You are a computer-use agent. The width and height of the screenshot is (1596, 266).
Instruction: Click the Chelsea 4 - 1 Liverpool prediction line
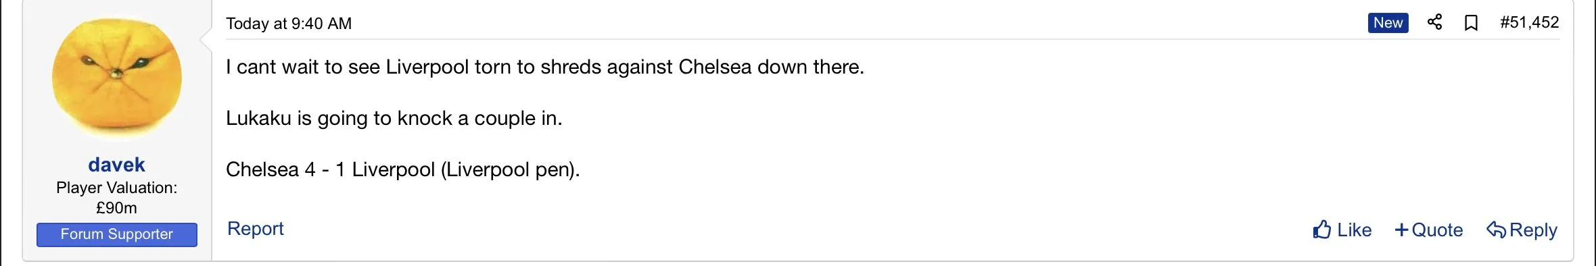click(403, 169)
